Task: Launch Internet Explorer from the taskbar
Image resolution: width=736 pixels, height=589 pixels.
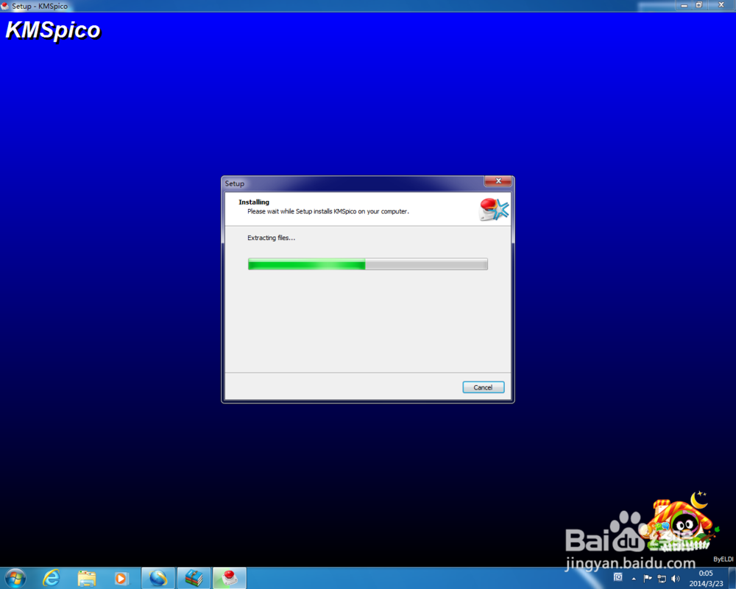Action: [x=52, y=579]
